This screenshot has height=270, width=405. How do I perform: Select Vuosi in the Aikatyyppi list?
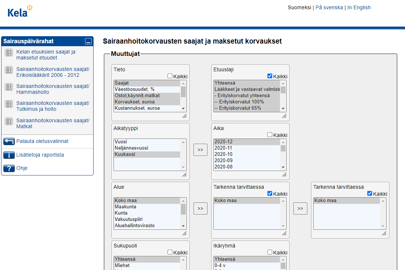[147, 142]
